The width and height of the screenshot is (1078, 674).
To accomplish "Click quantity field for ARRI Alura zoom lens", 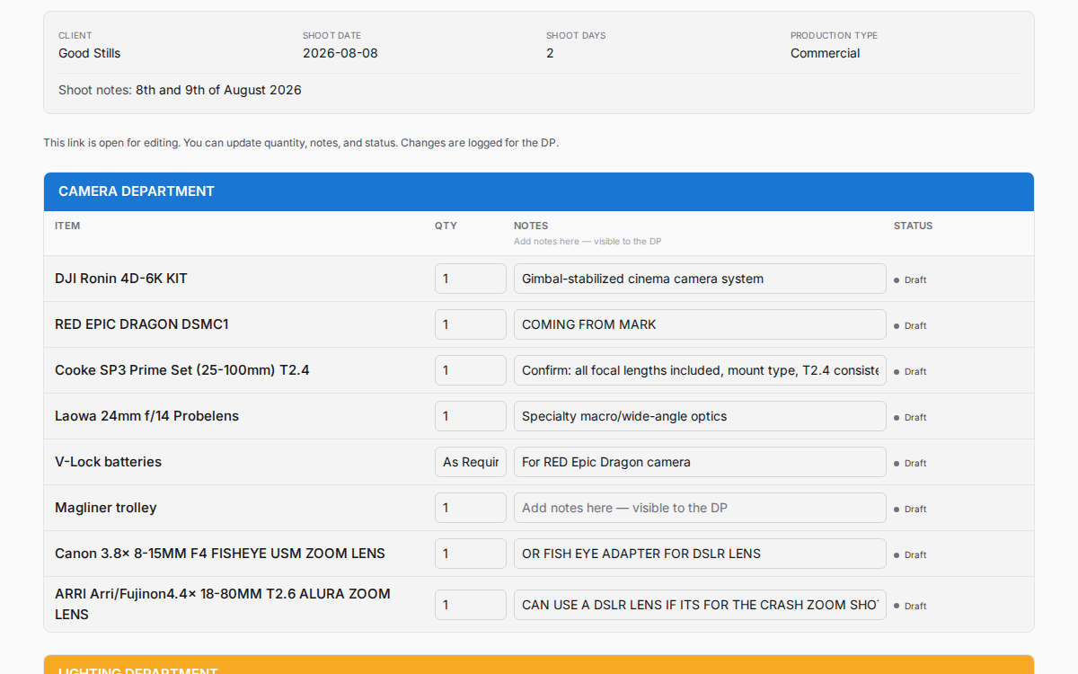I will (x=471, y=605).
